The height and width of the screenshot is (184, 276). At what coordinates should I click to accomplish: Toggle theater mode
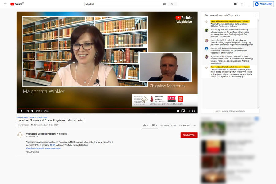click(x=188, y=111)
